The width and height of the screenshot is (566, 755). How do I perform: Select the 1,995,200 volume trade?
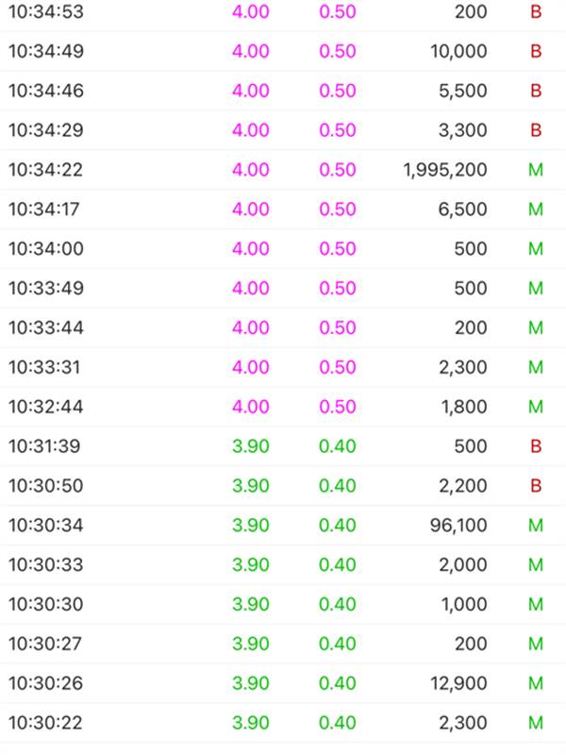coord(444,170)
